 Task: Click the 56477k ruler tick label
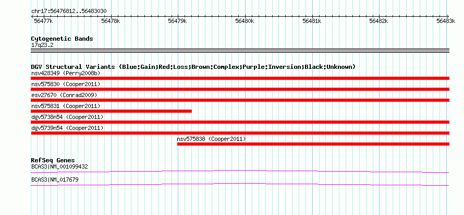43,21
